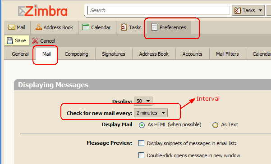Switch to the Composing preferences tab
This screenshot has height=164, width=271.
[76, 54]
